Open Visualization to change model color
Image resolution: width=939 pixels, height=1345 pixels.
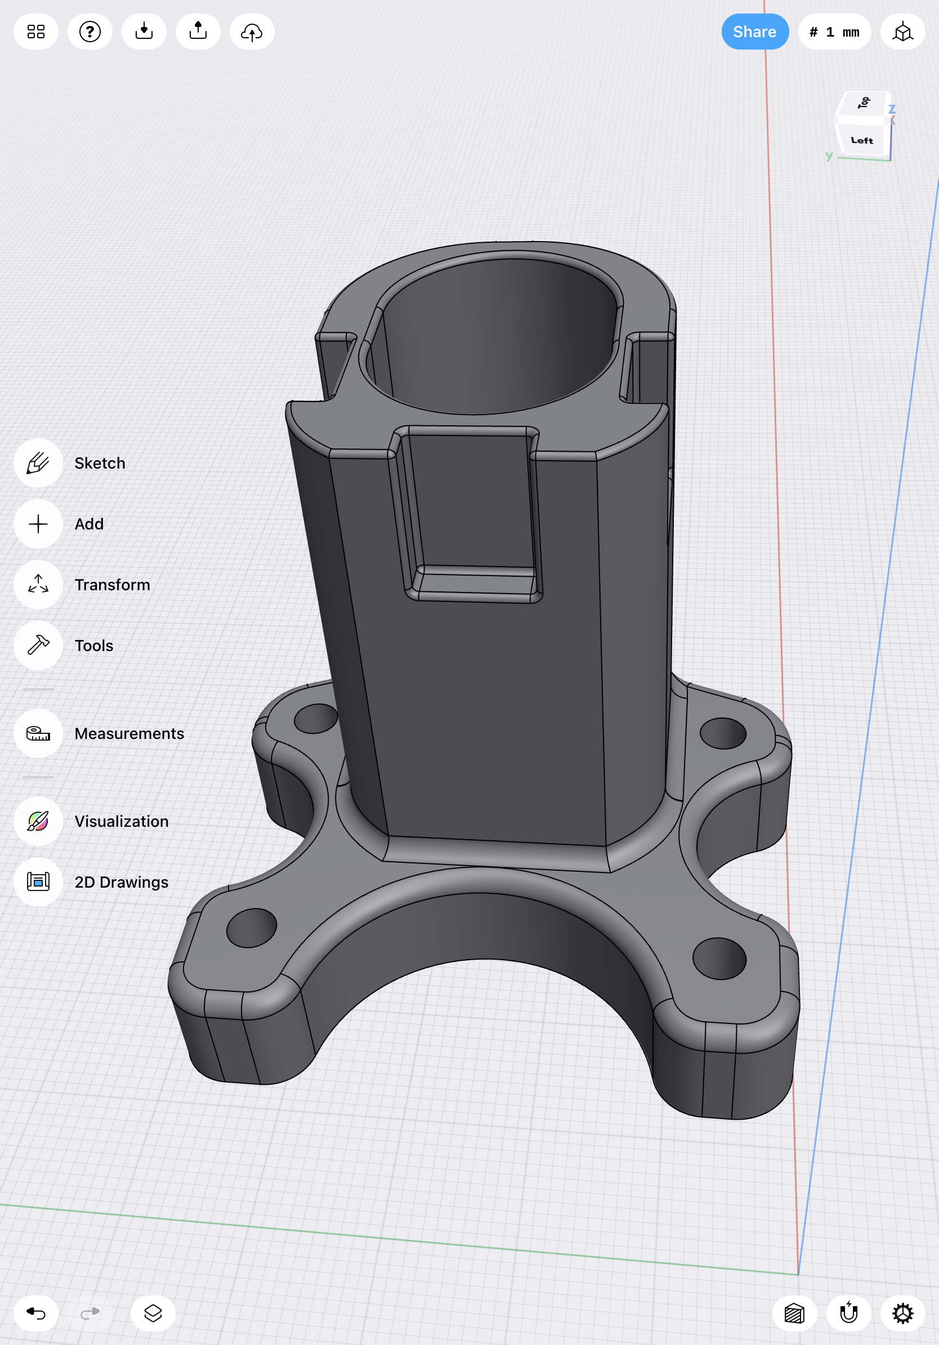click(38, 821)
